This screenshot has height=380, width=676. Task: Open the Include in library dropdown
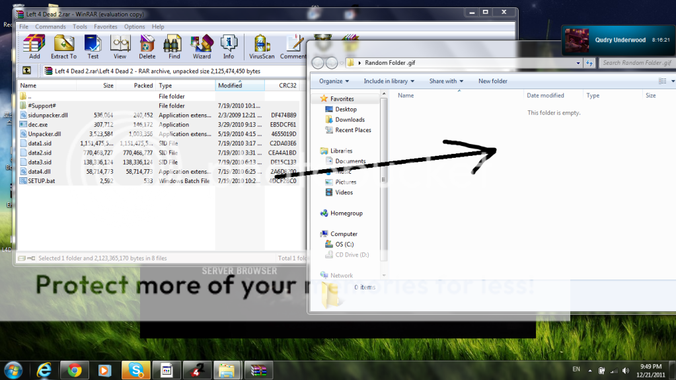point(389,81)
